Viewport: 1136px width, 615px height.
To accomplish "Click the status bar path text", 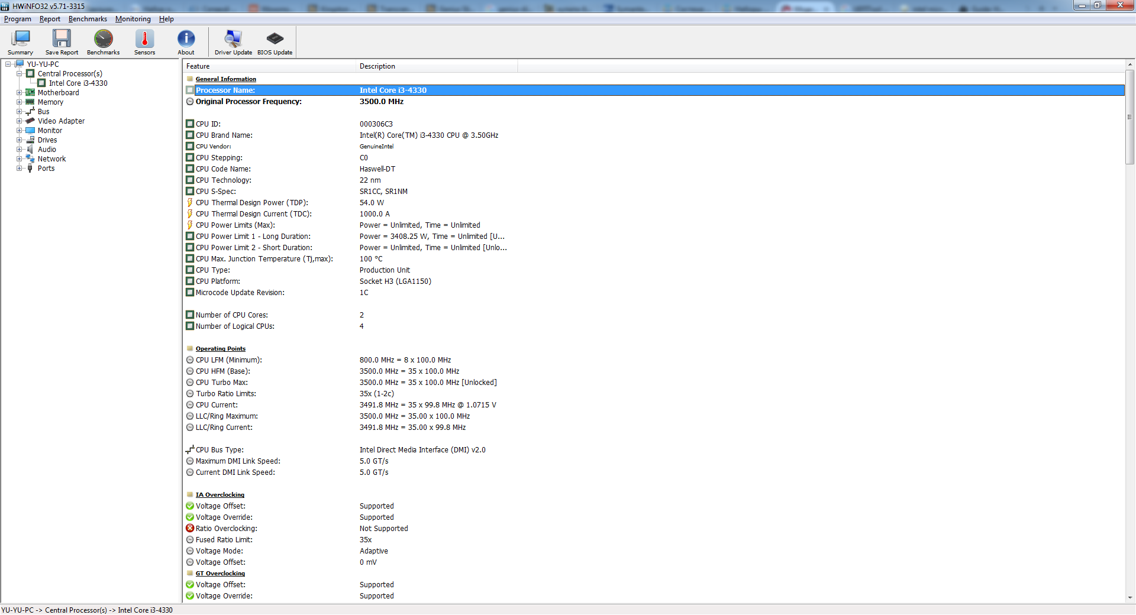I will (87, 610).
